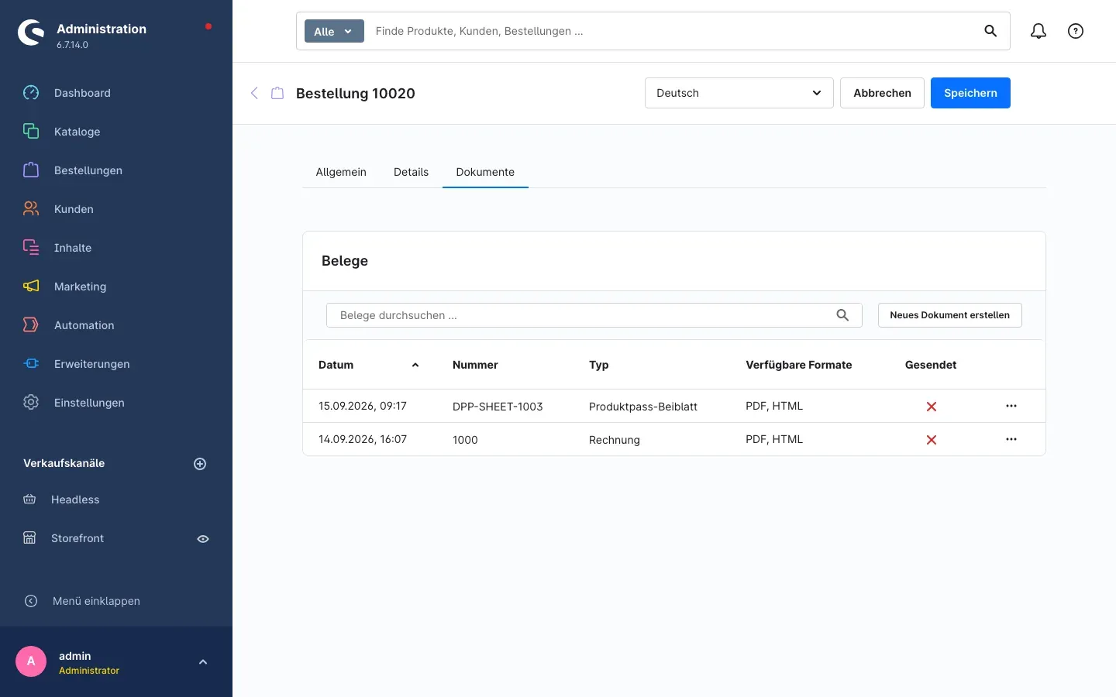Image resolution: width=1116 pixels, height=697 pixels.
Task: Select the Dokumente tab
Action: tap(485, 172)
